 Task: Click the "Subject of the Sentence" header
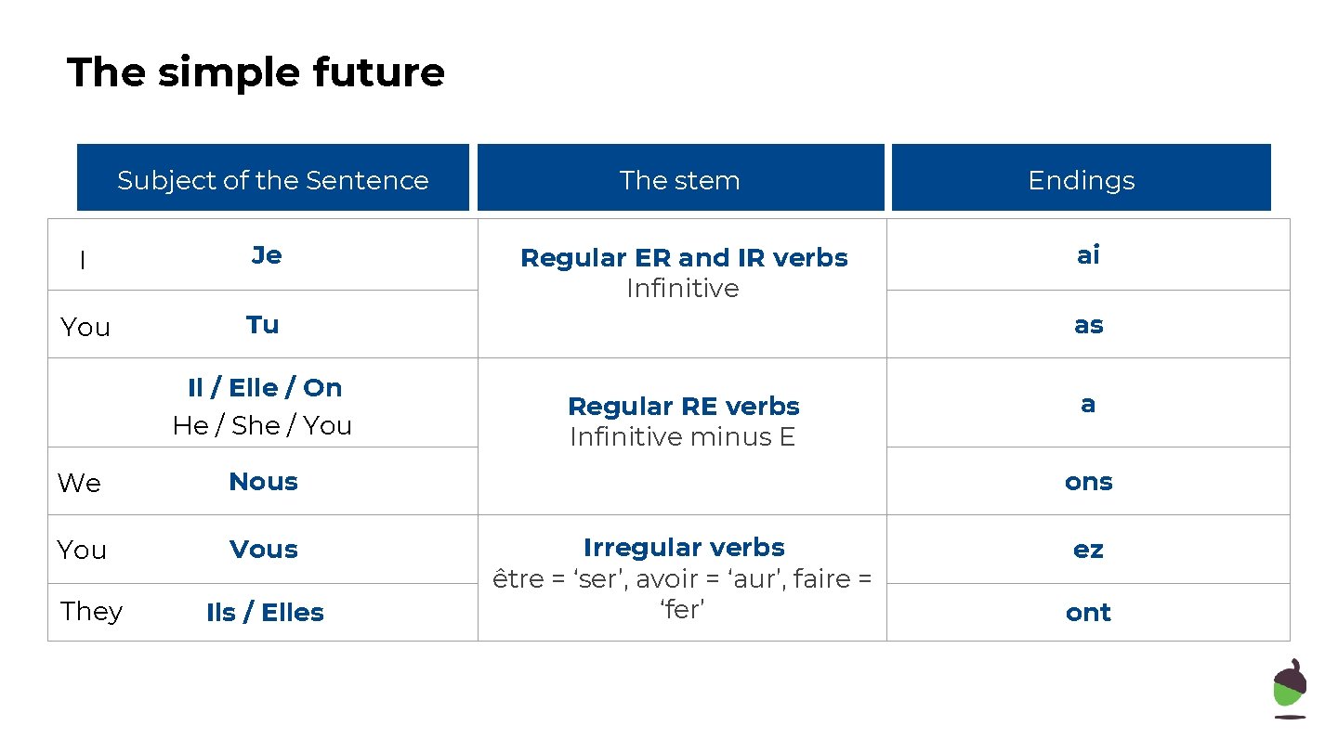tap(273, 180)
